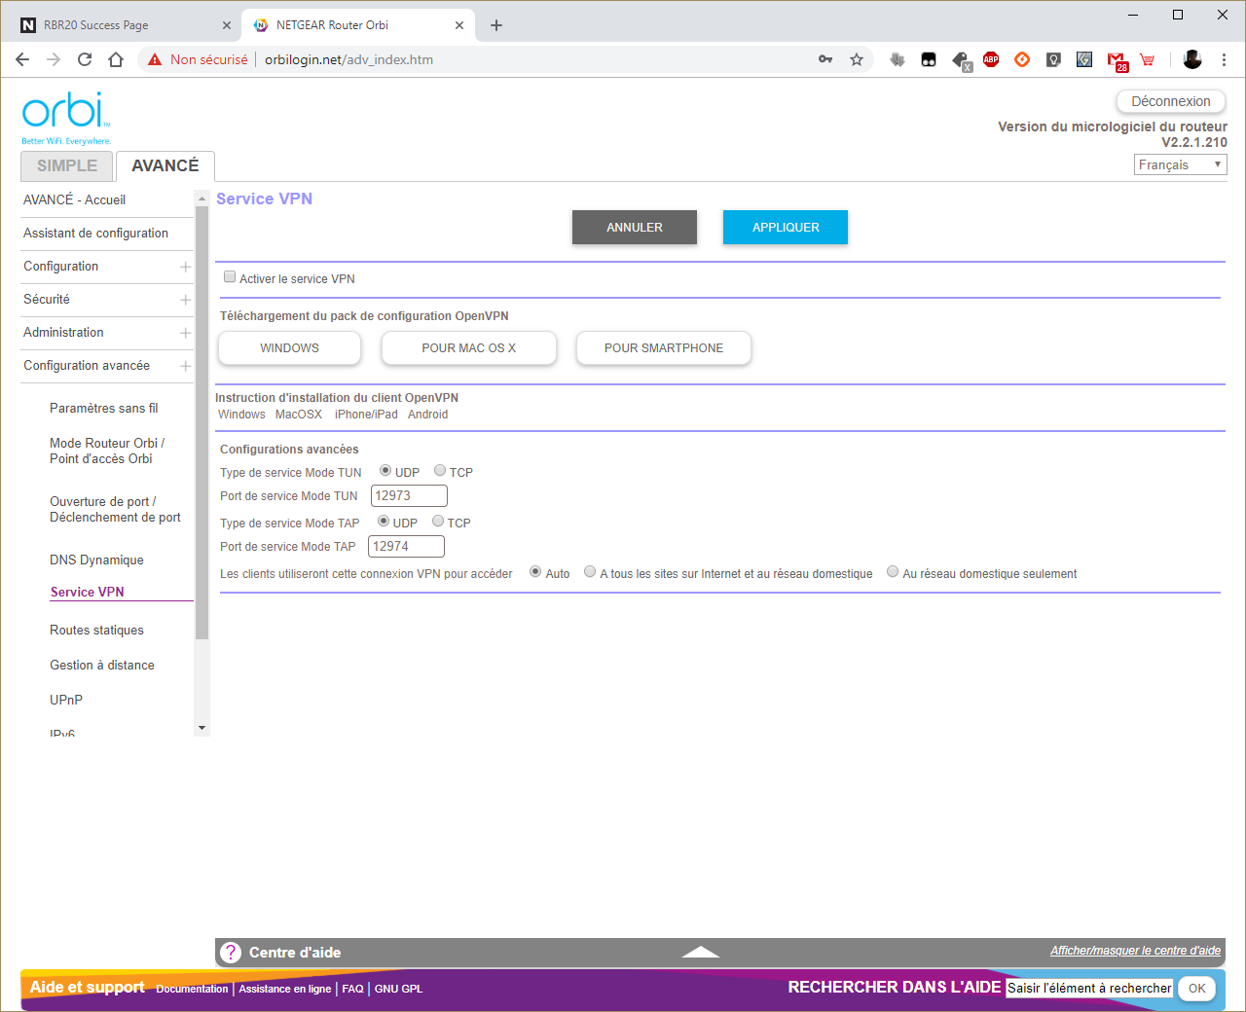Open the Français language dropdown

(1181, 164)
